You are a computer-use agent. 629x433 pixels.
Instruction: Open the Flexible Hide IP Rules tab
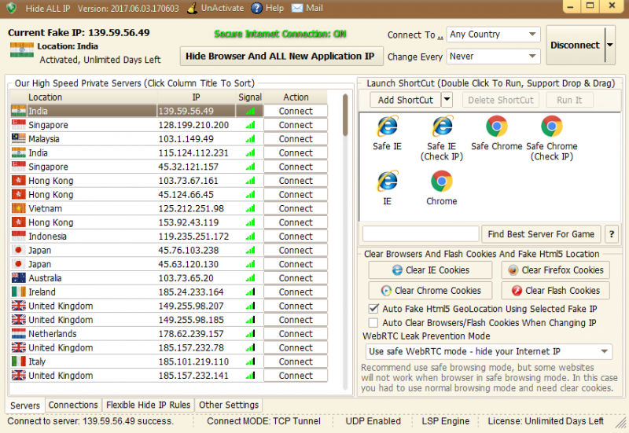(148, 405)
